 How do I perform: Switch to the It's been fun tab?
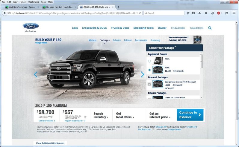tap(59, 7)
